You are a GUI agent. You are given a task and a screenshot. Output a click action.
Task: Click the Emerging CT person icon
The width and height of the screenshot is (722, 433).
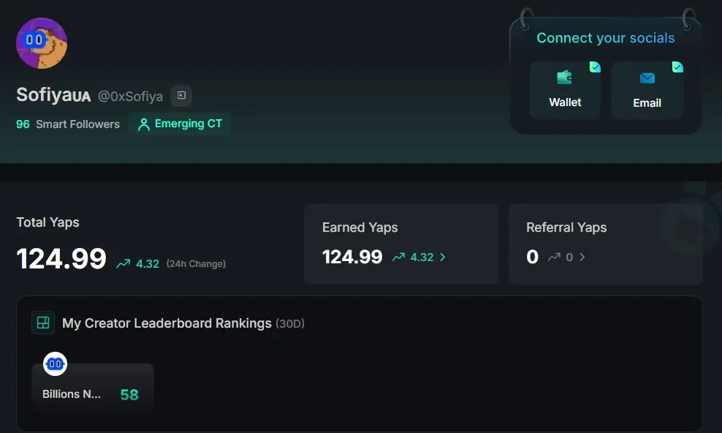[x=144, y=124]
